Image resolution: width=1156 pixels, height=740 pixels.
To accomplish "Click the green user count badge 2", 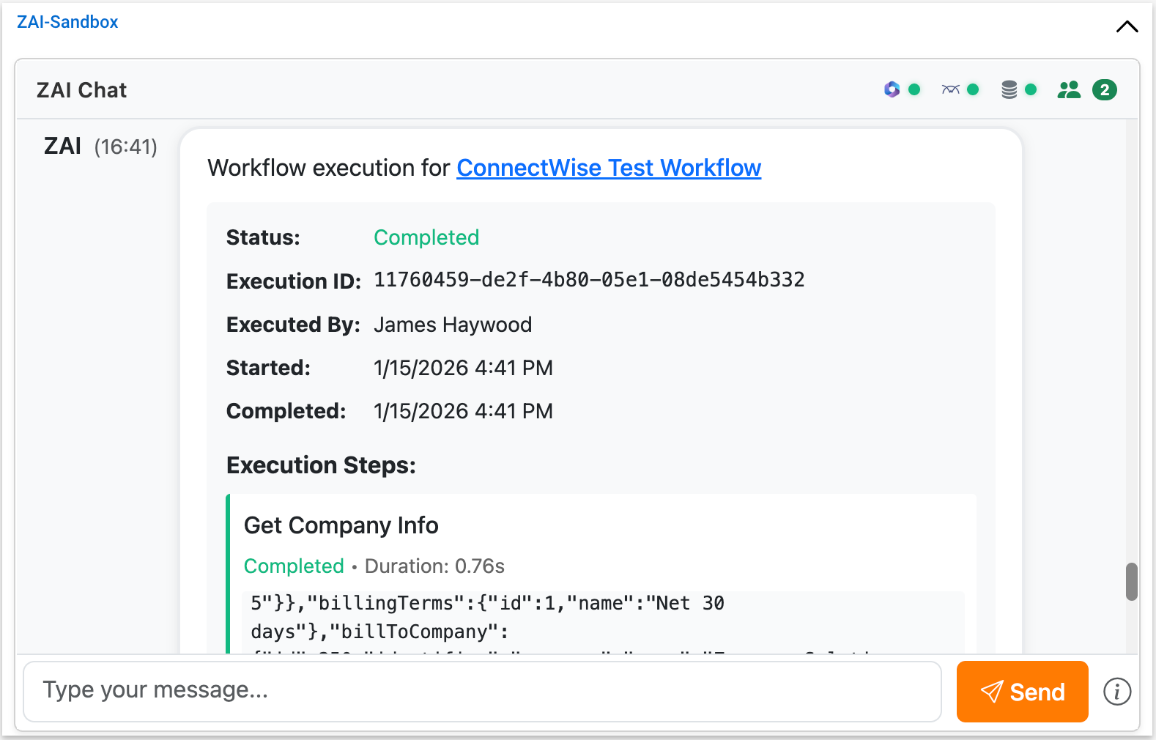I will 1104,90.
